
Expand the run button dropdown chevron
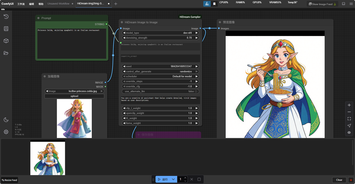[x=173, y=179]
